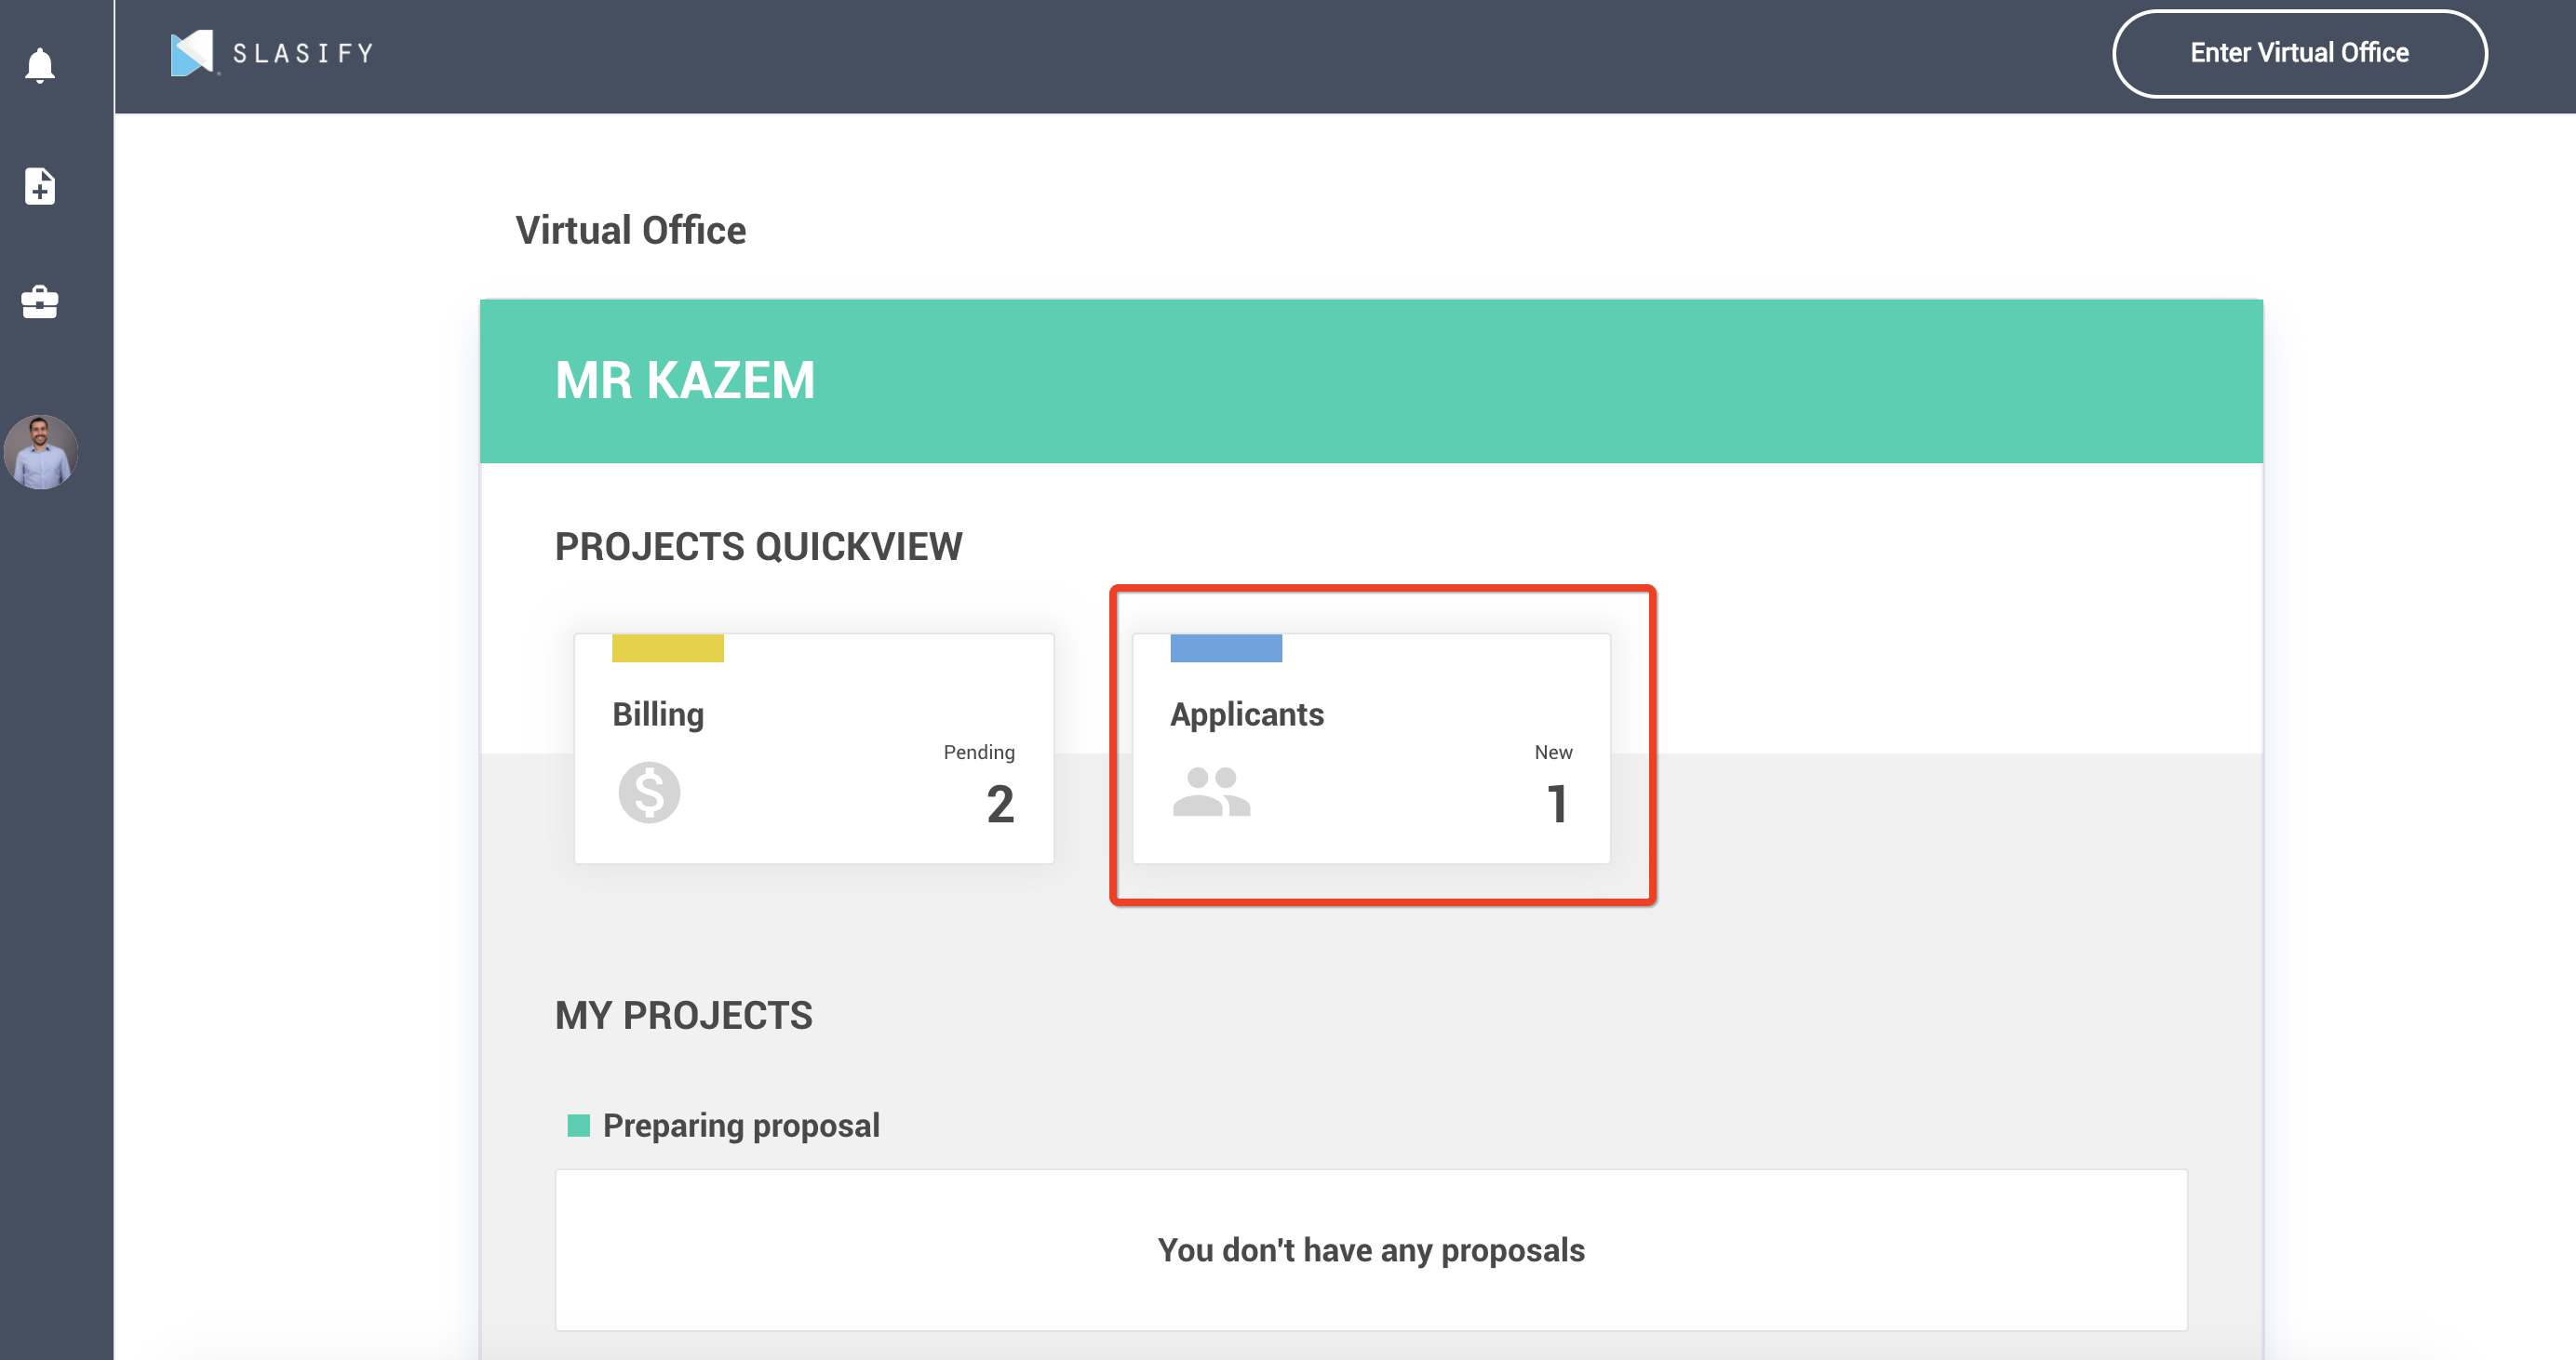Viewport: 2576px width, 1360px height.
Task: Click the Virtual Office page title
Action: [x=630, y=231]
